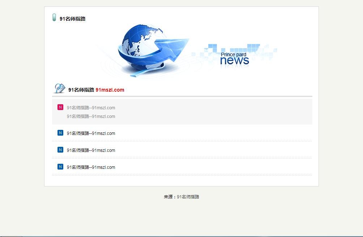Click the magnifier notes icon by section header
This screenshot has width=363, height=237.
[60, 88]
